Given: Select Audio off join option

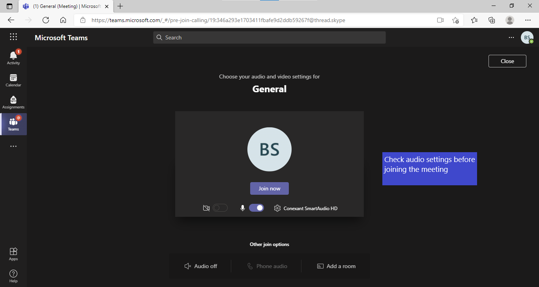Looking at the screenshot, I should (x=201, y=266).
